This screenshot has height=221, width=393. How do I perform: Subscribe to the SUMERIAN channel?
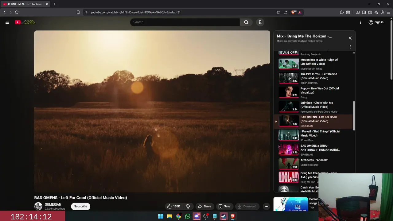(80, 206)
